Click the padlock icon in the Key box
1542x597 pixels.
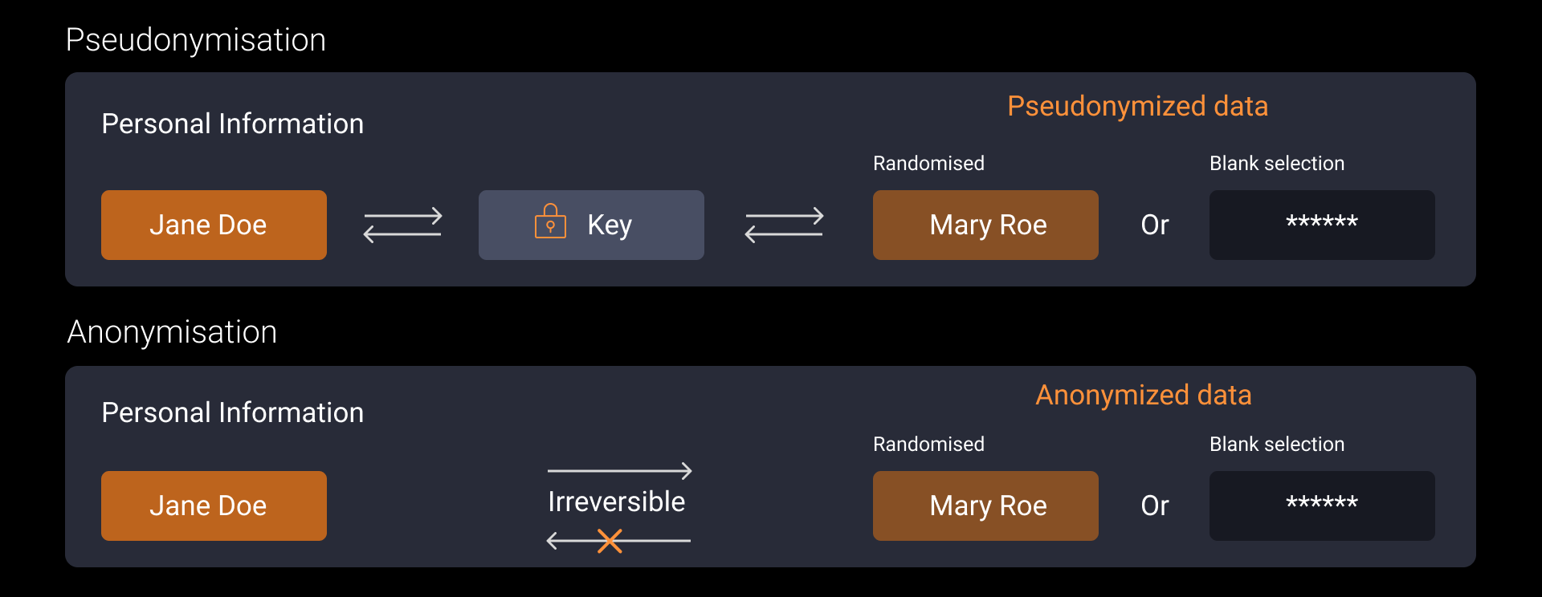(550, 221)
